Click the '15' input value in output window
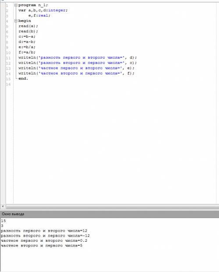Image resolution: width=219 pixels, height=272 pixels. pos(4,221)
